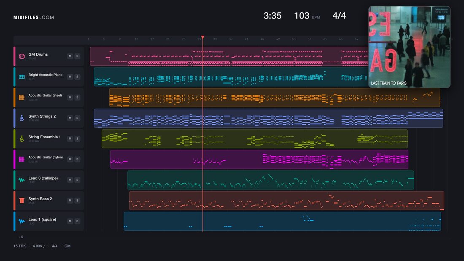This screenshot has width=464, height=261.
Task: Solo the Synth Bass 2 track
Action: tap(77, 200)
